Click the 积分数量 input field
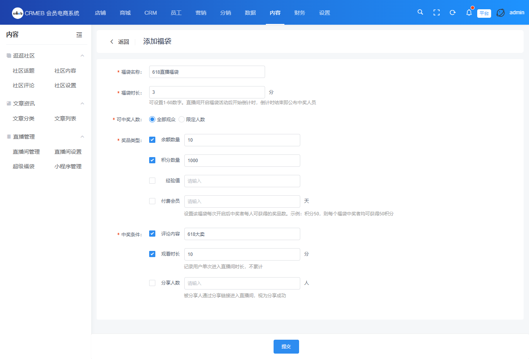The height and width of the screenshot is (359, 529). click(242, 161)
